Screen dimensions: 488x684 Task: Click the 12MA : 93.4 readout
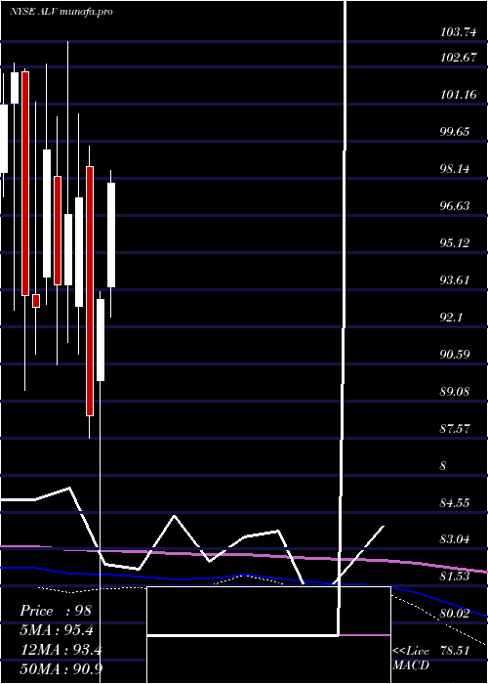coord(61,650)
